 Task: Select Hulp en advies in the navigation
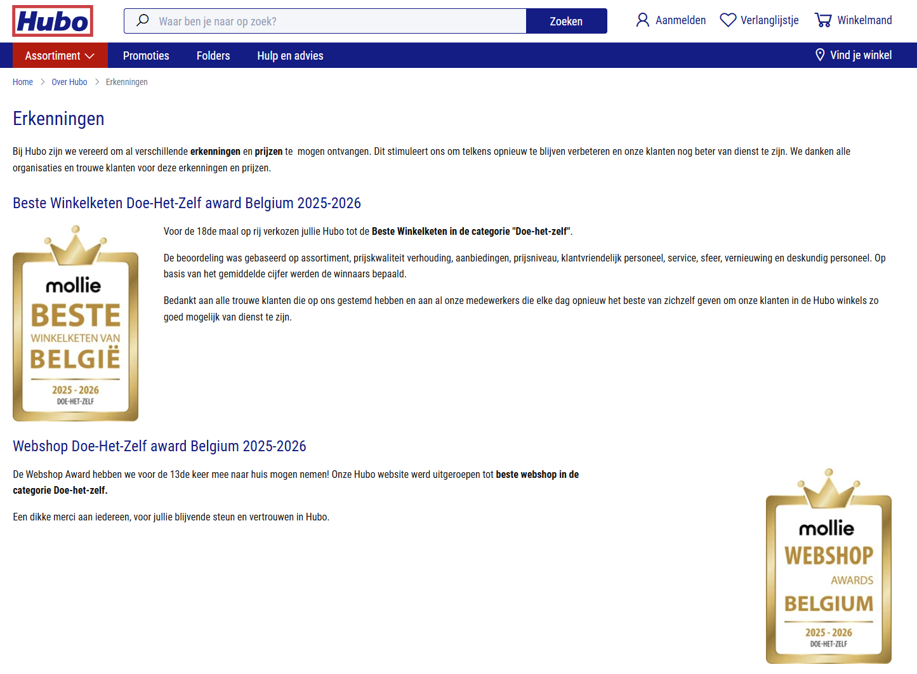coord(290,55)
